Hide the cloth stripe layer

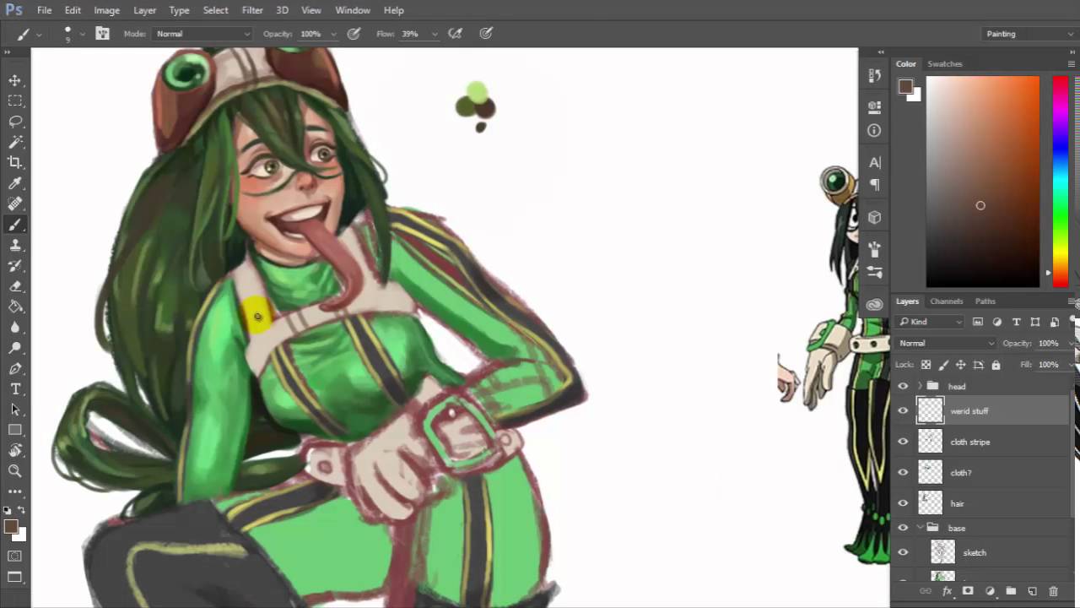click(903, 442)
